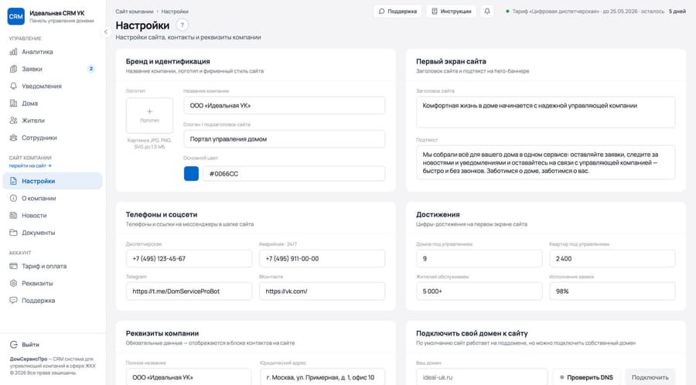696x385 pixels.
Task: Click the sidebar Поддержка chat icon
Action: coord(13,300)
